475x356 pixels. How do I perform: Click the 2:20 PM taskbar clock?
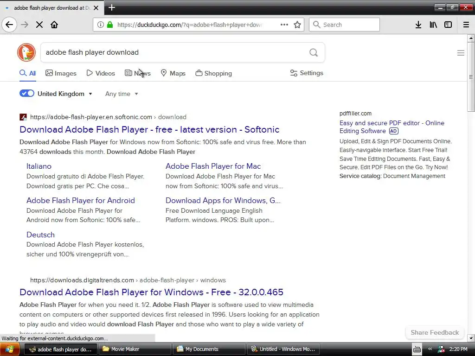click(x=458, y=349)
